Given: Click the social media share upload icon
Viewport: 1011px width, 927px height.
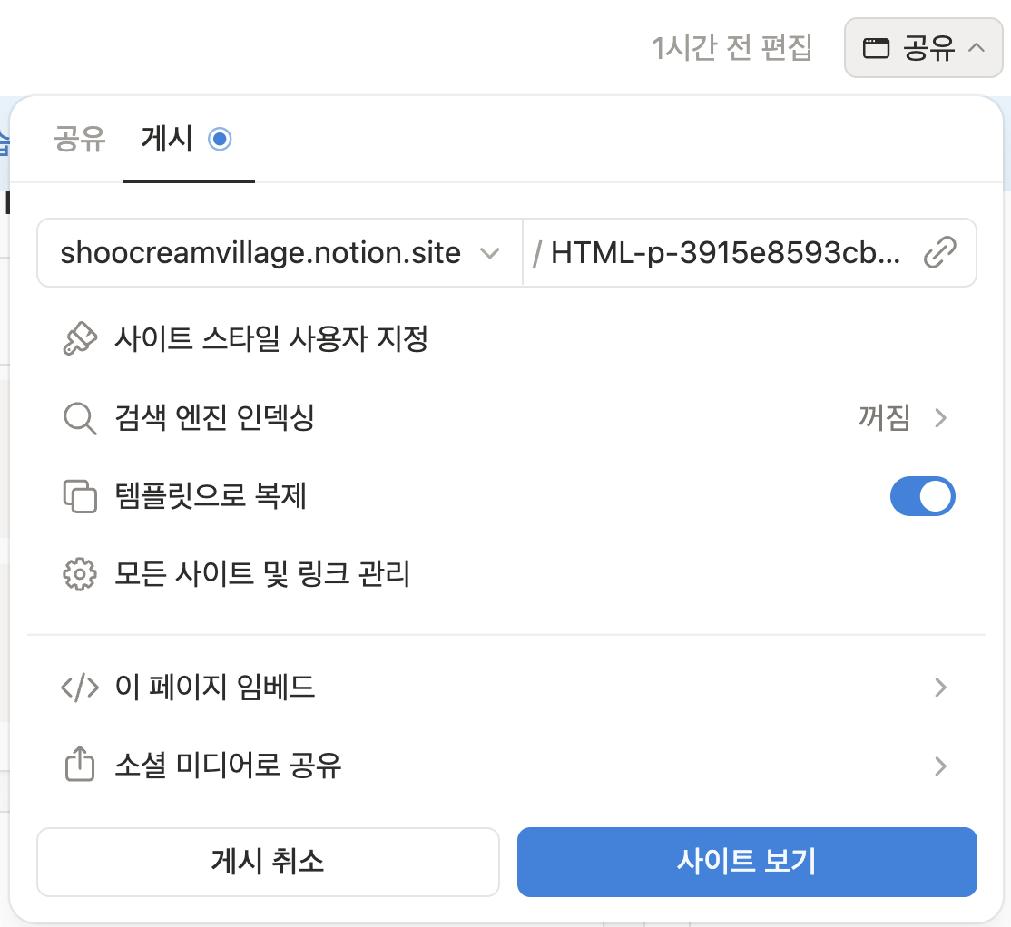Looking at the screenshot, I should click(x=80, y=764).
